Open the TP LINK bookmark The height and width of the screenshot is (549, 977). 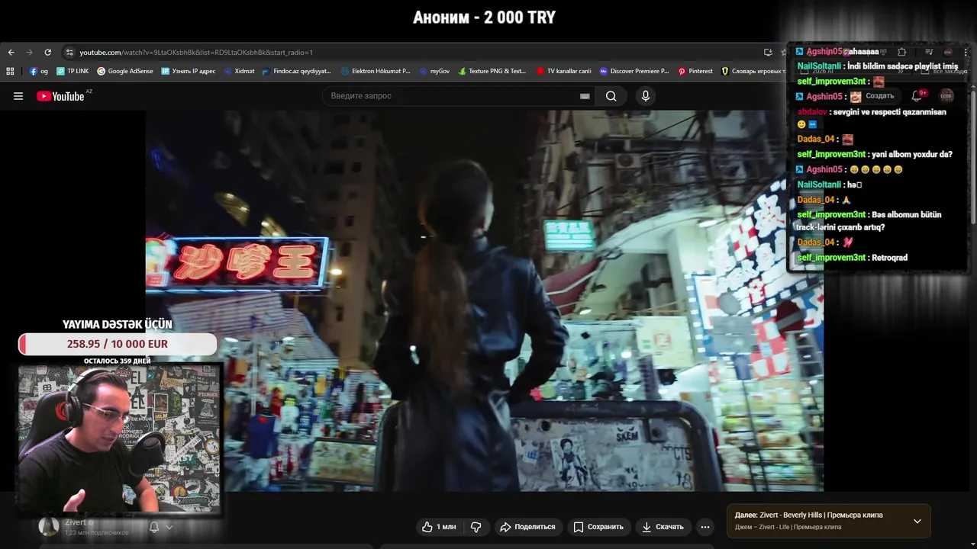point(73,71)
